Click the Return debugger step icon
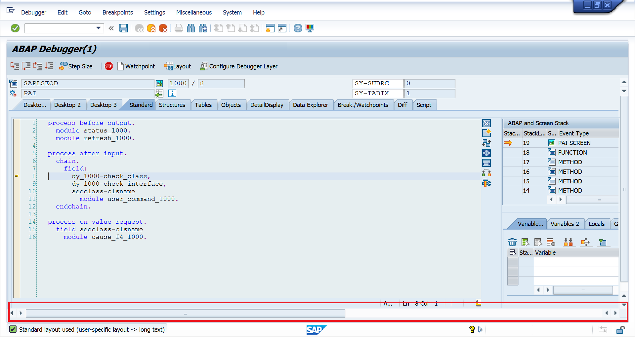Screen dimensions: 635x337 37,66
